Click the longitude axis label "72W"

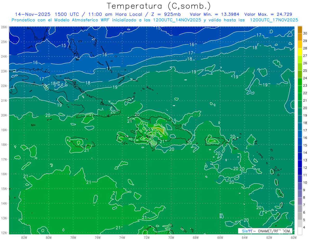point(147,237)
